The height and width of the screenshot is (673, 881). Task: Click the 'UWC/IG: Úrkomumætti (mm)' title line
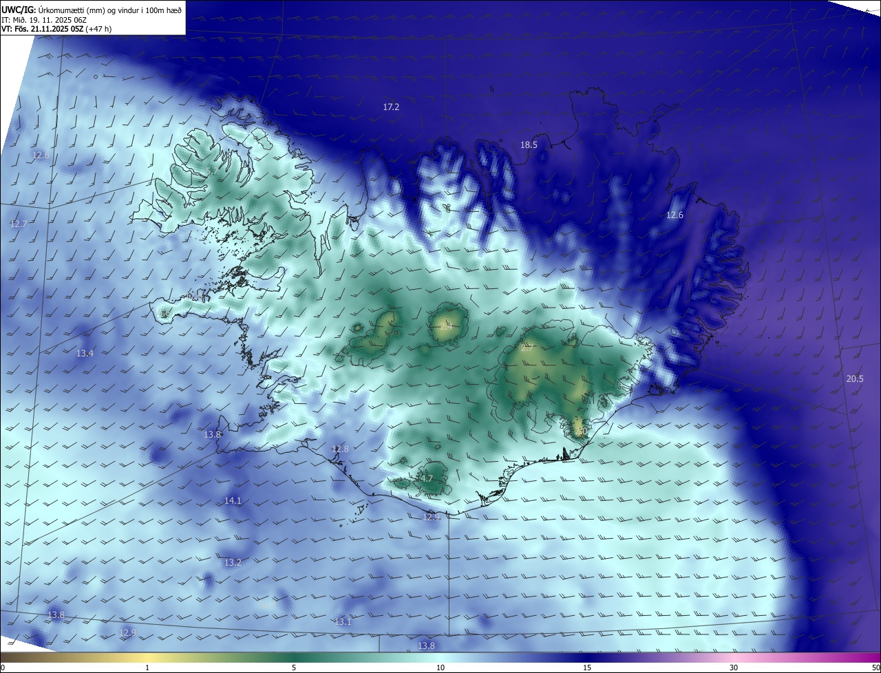(x=92, y=9)
